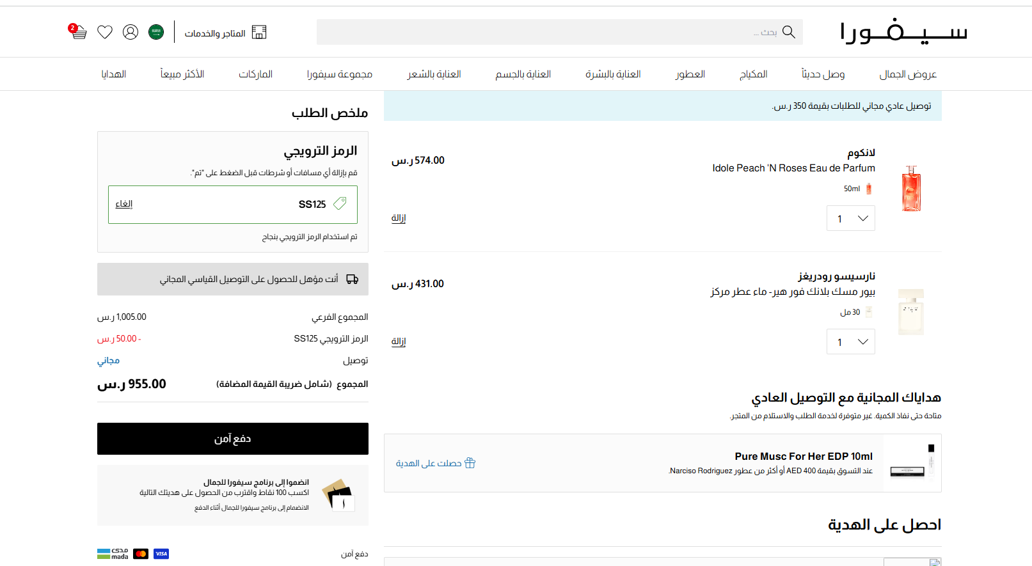Click نارسيسو رودريغز brand name
The height and width of the screenshot is (566, 1032).
pyautogui.click(x=837, y=276)
